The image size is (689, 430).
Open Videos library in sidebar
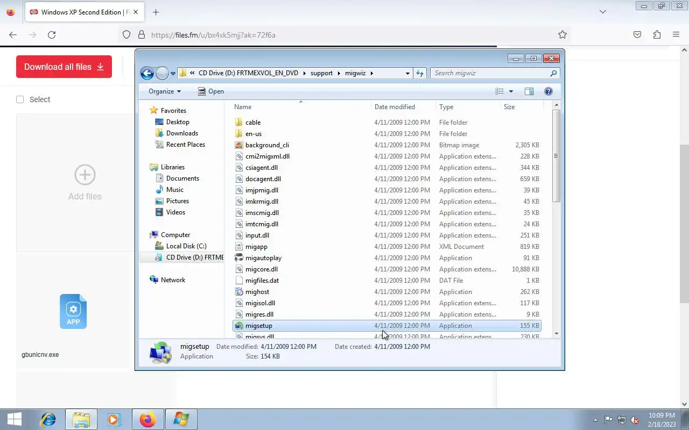pos(175,212)
